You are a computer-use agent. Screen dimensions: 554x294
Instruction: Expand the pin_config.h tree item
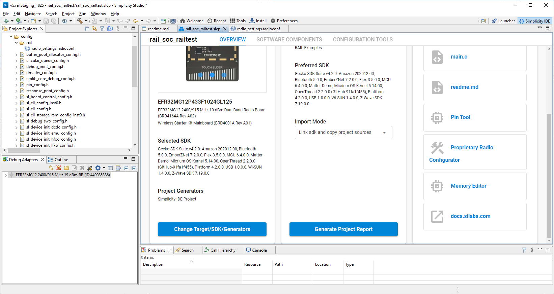[16, 85]
